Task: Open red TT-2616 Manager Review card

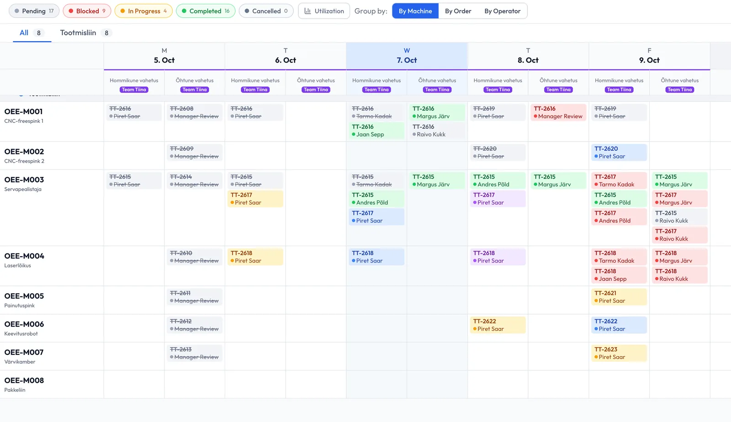Action: [558, 112]
